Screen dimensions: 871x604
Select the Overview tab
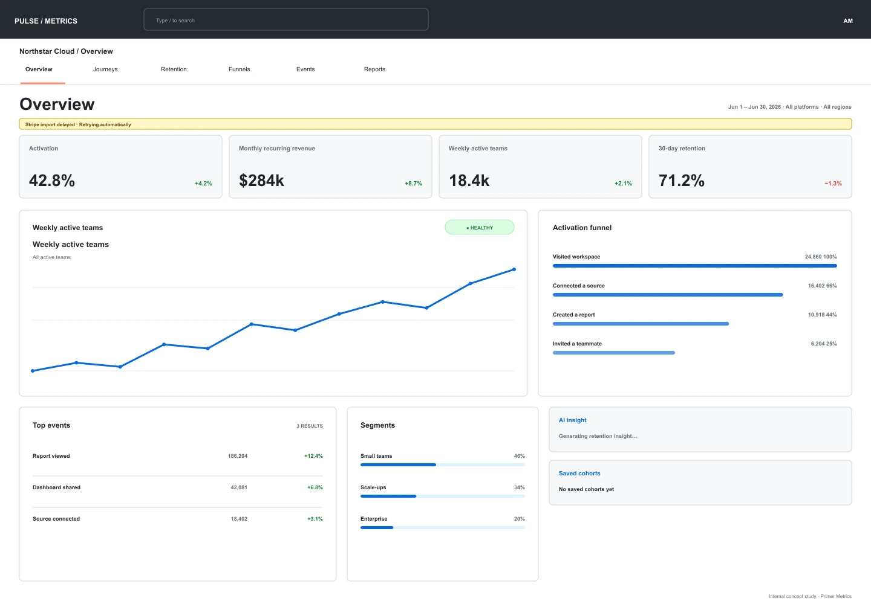point(39,69)
